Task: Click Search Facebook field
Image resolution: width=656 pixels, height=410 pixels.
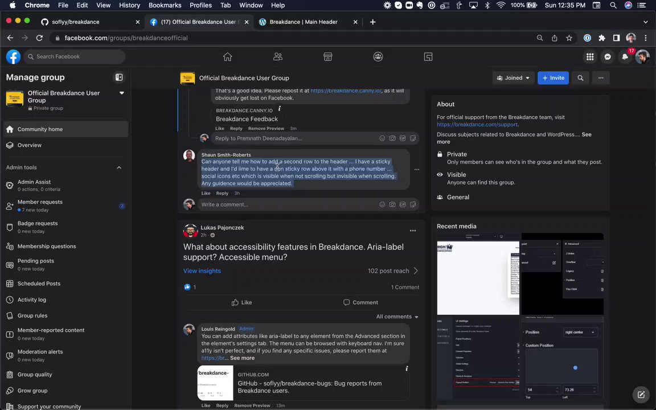Action: pyautogui.click(x=75, y=56)
